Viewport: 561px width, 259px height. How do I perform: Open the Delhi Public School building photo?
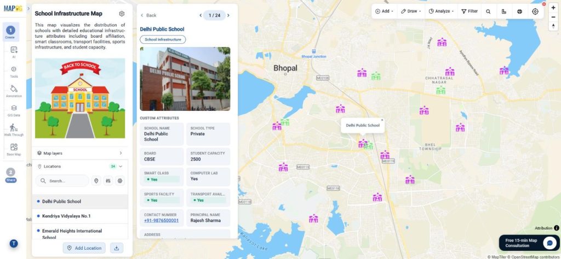point(185,79)
